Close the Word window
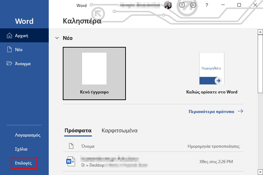263x175 pixels. (255, 5)
